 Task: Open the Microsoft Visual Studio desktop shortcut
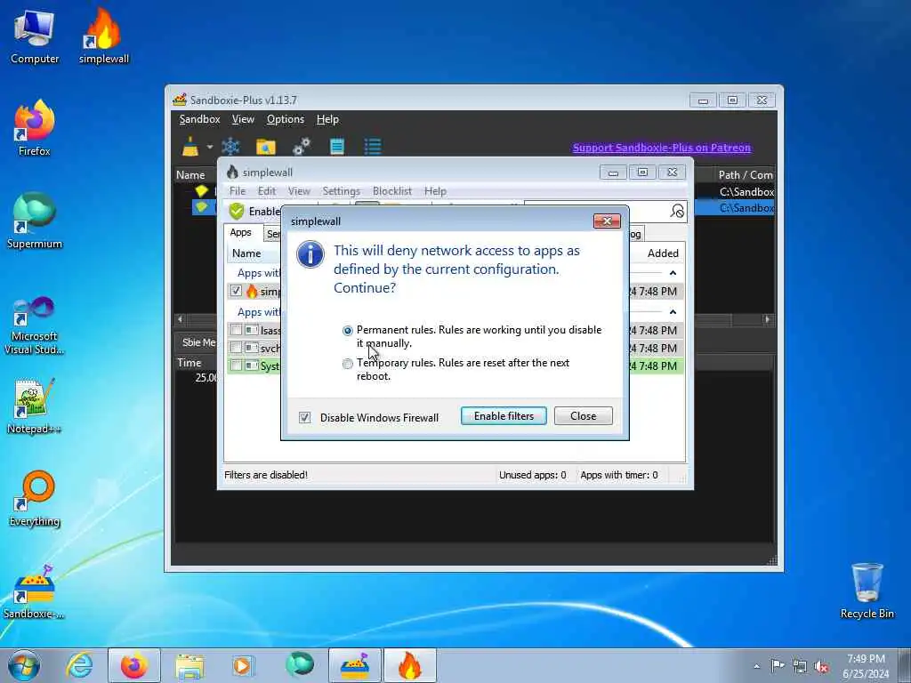click(35, 325)
